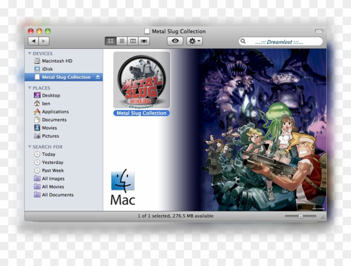The width and height of the screenshot is (351, 266).
Task: Click the Movies film icon in sidebar
Action: pyautogui.click(x=37, y=128)
